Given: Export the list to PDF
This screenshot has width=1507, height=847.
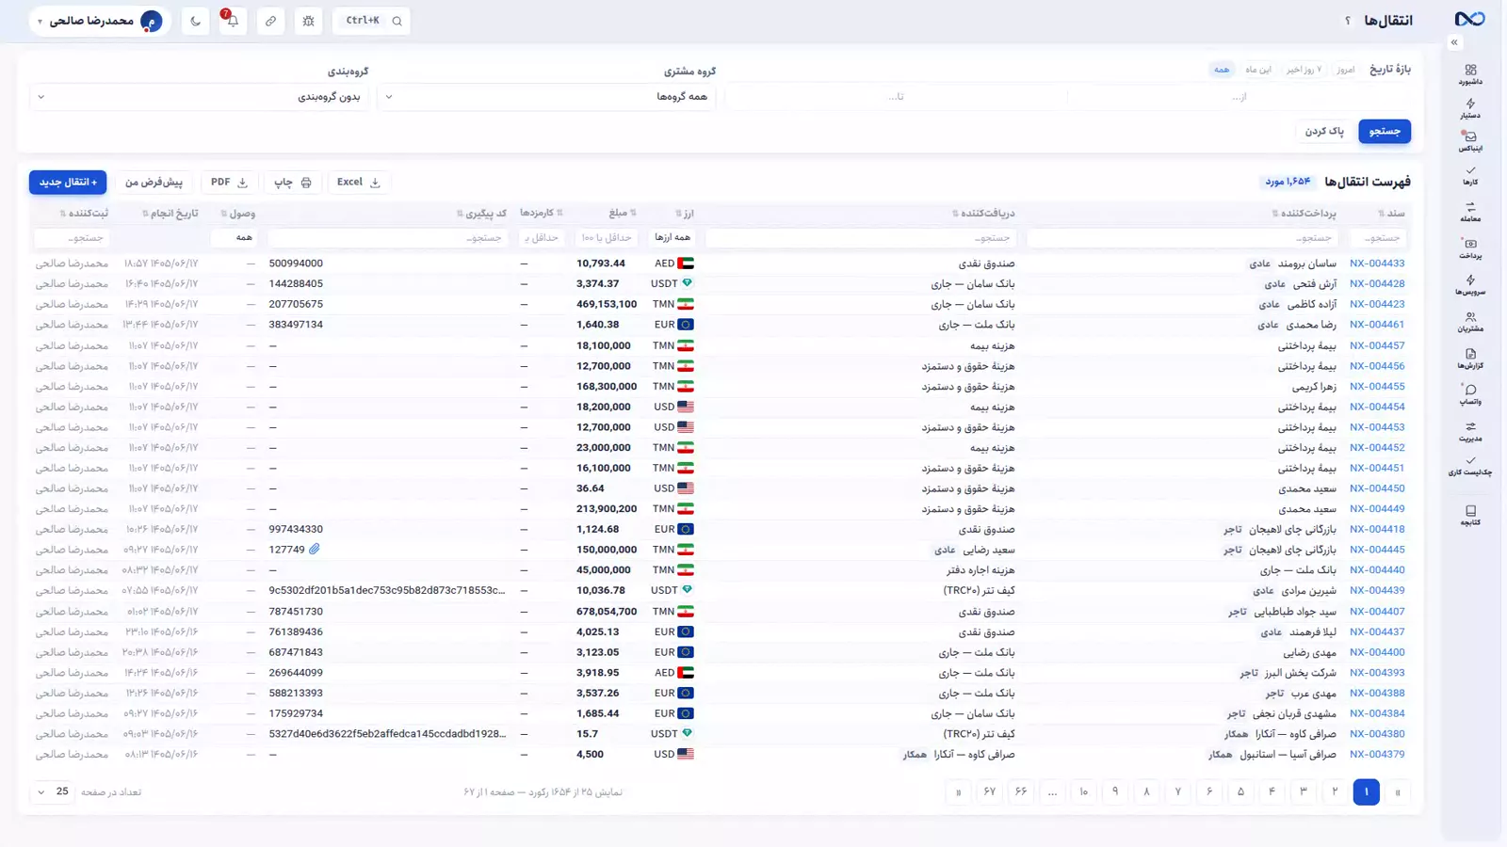Looking at the screenshot, I should (229, 182).
